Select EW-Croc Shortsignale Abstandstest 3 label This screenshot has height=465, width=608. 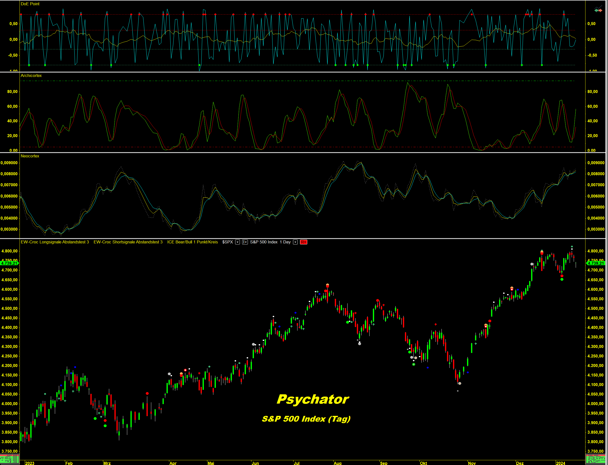point(128,242)
